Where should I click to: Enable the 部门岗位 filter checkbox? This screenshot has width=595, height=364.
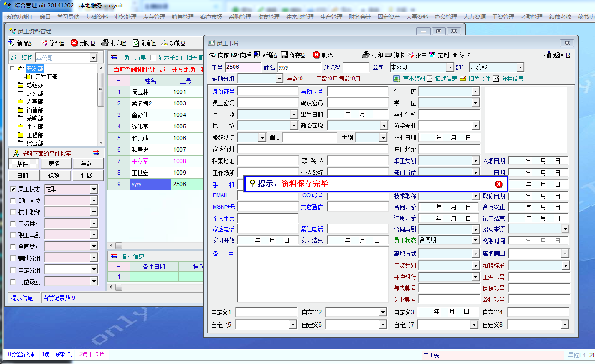point(13,200)
